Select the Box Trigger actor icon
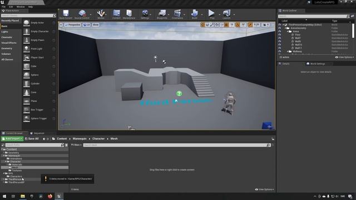 pyautogui.click(x=26, y=109)
